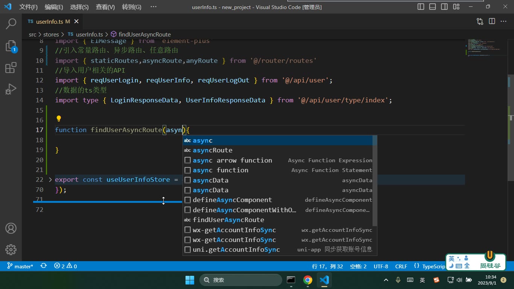Open the Extensions view
514x289 pixels.
(x=11, y=68)
